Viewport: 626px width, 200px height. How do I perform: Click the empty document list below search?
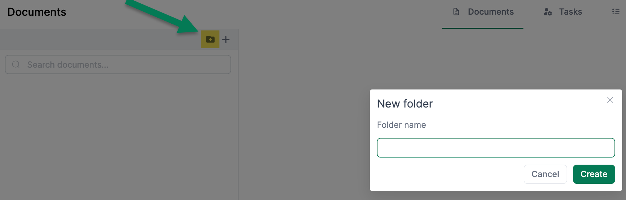[119, 139]
